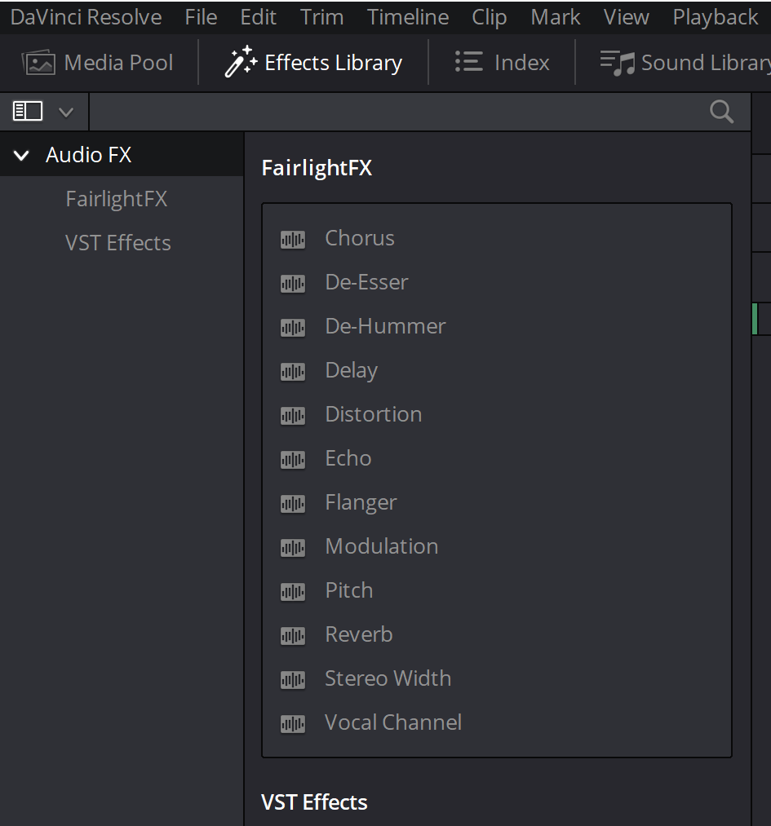771x826 pixels.
Task: Select the Chorus effect name
Action: click(360, 238)
